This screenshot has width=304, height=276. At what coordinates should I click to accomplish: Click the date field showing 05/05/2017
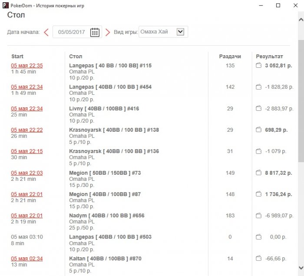(x=72, y=32)
